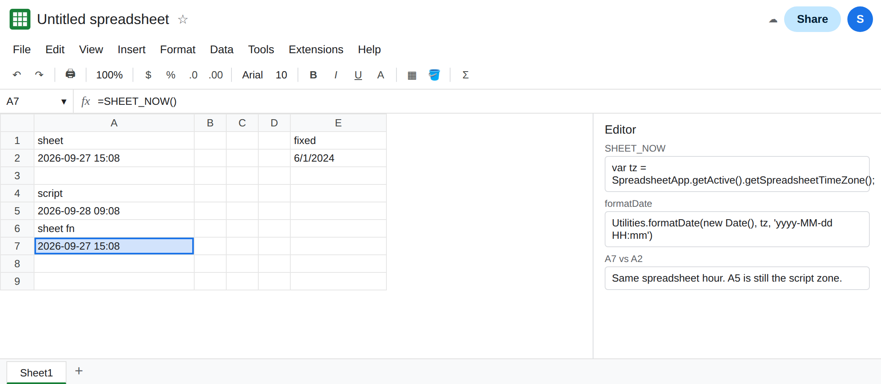This screenshot has width=881, height=384.
Task: Redo the last action
Action: pos(39,75)
